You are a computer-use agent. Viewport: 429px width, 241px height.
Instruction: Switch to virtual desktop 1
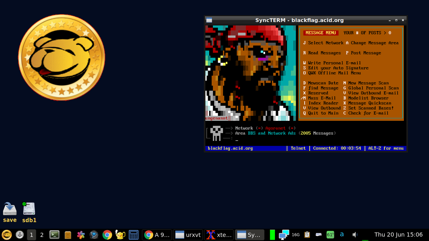pyautogui.click(x=32, y=235)
